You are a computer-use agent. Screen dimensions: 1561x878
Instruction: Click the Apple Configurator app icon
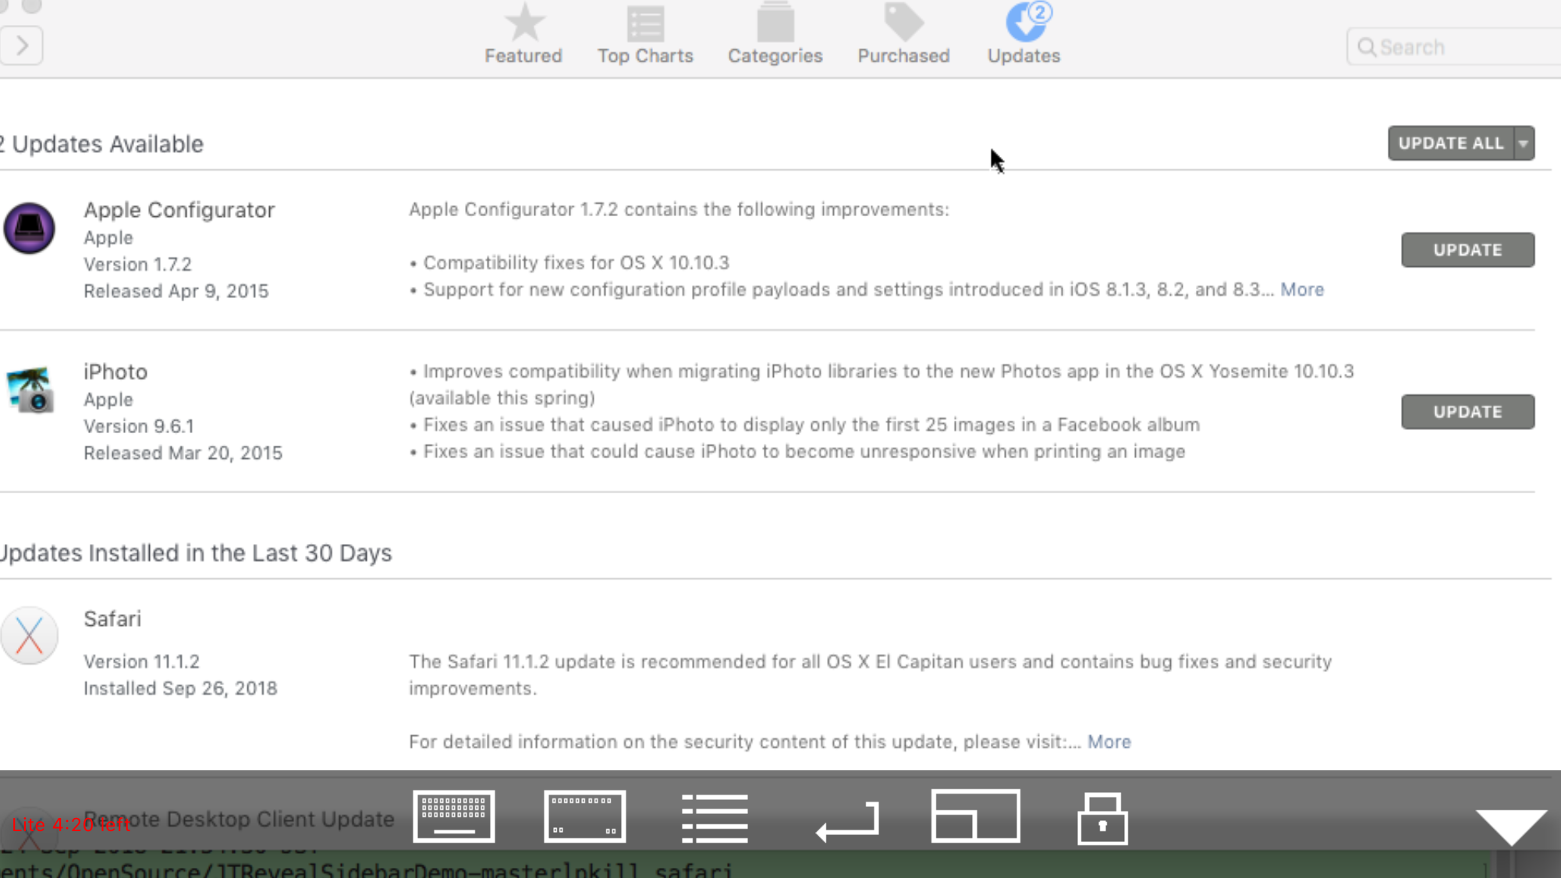[x=30, y=228]
